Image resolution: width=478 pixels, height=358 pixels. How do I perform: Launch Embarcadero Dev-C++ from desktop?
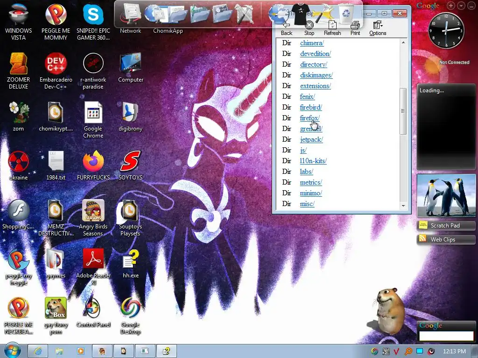(56, 71)
